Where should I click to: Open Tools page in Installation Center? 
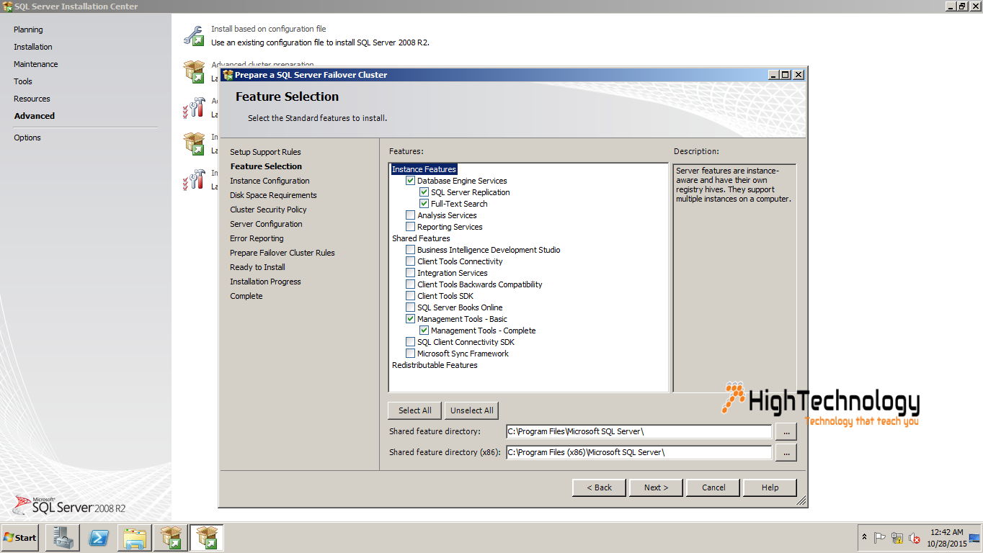[23, 81]
